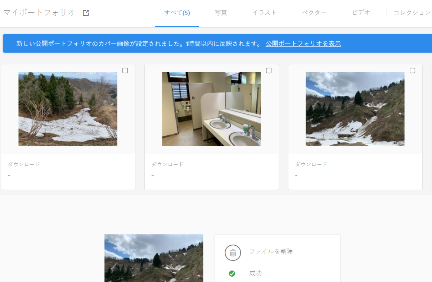Click ダウンロード under the snowy valley photo

coord(311,164)
